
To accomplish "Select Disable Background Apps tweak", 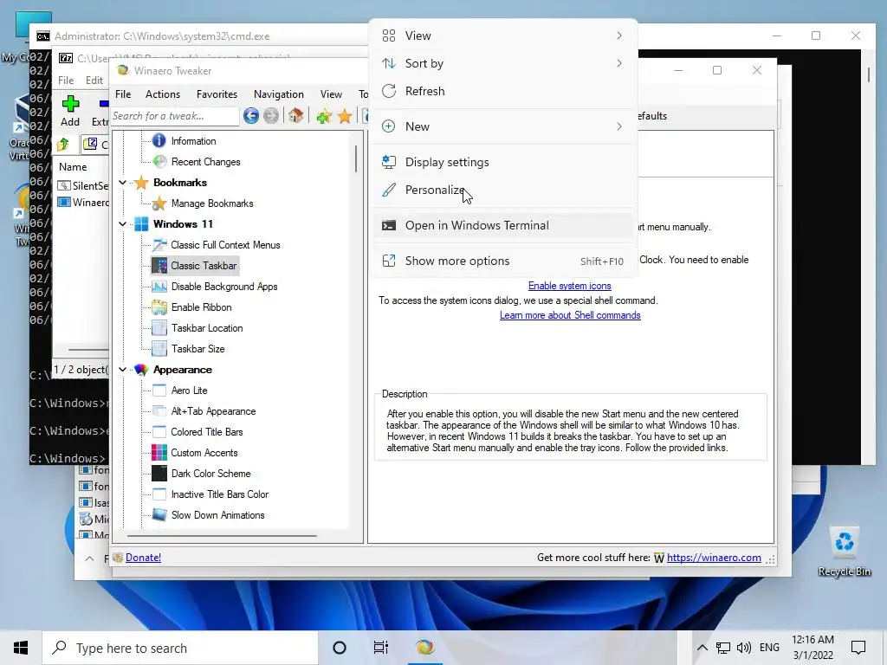I will 224,287.
